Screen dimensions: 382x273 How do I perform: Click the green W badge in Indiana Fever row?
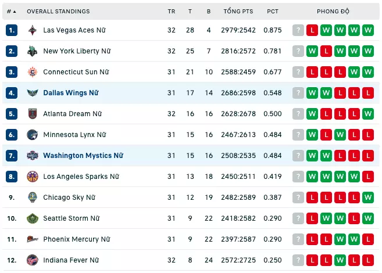340,260
